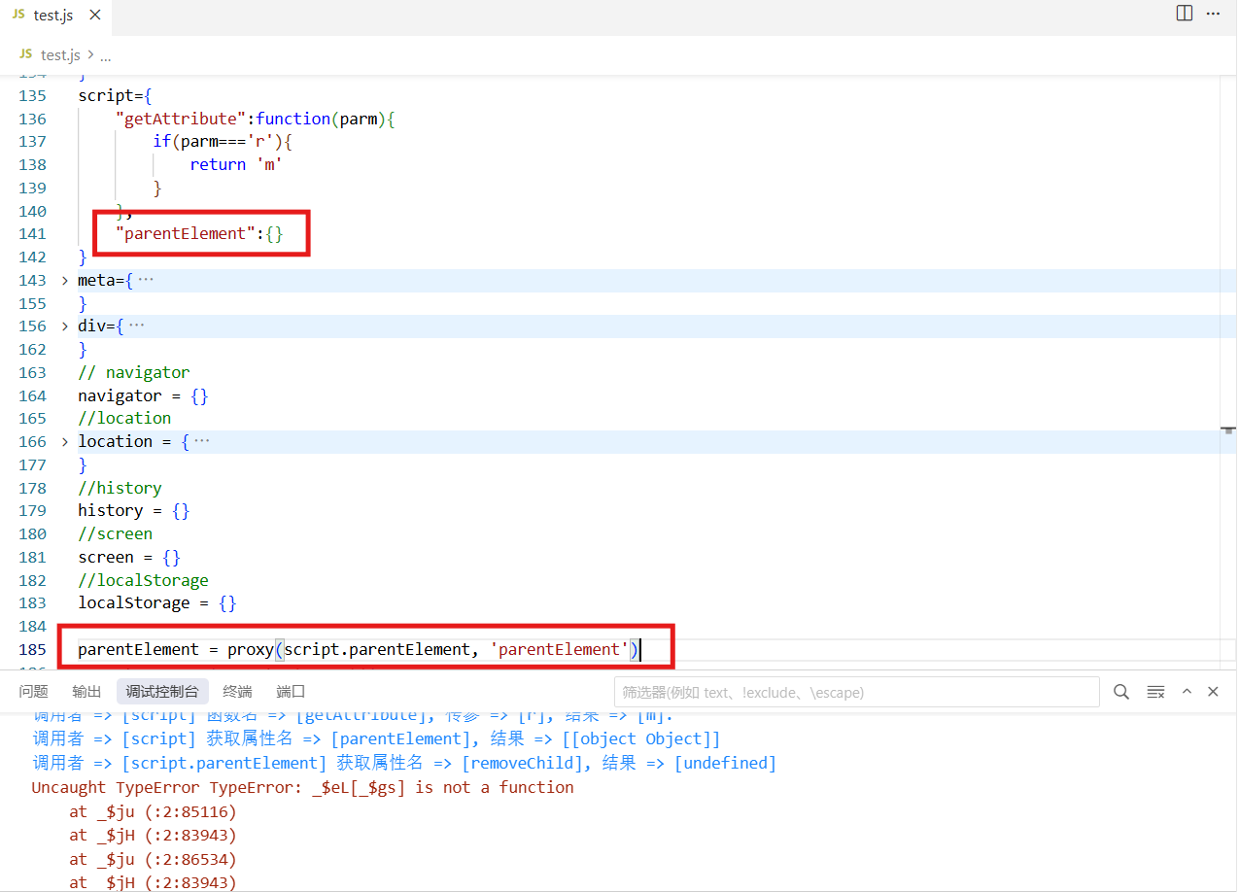Image resolution: width=1239 pixels, height=892 pixels.
Task: Clear the debug console output
Action: pyautogui.click(x=1155, y=692)
